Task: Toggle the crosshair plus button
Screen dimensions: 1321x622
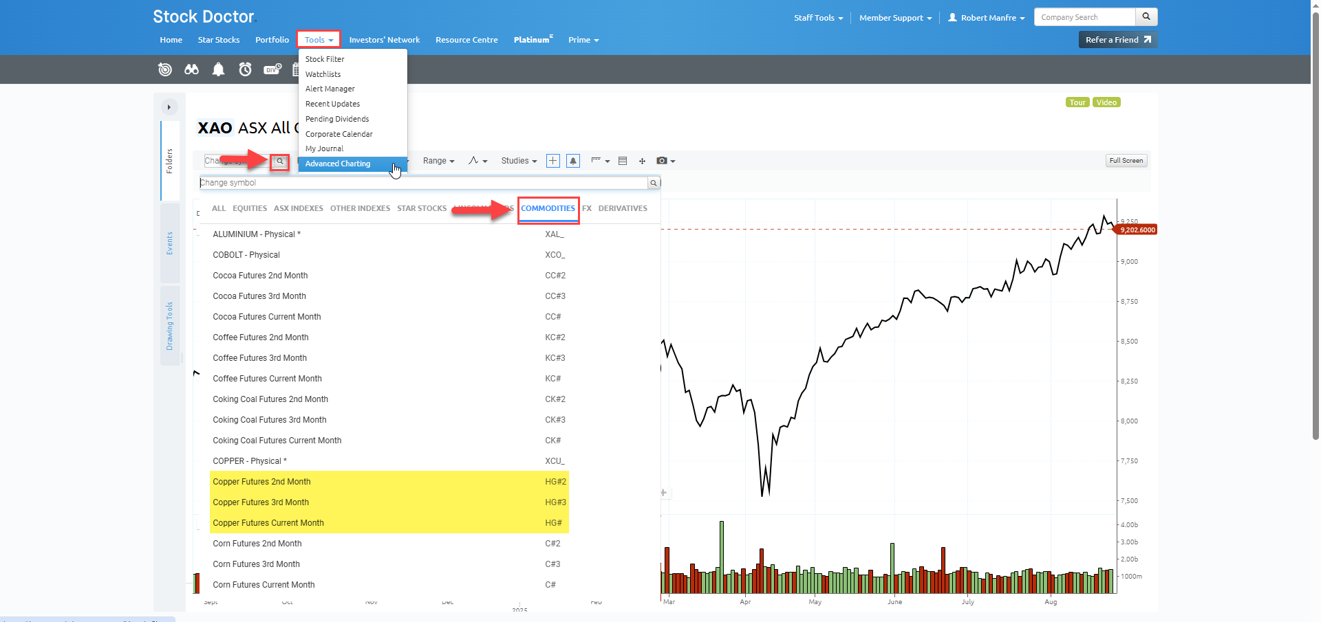Action: (552, 161)
